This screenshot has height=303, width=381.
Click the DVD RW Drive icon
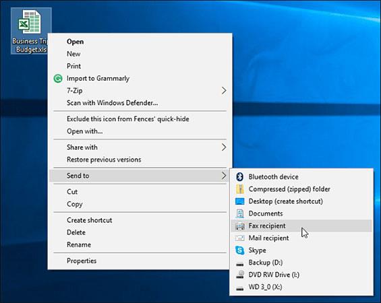pos(240,275)
